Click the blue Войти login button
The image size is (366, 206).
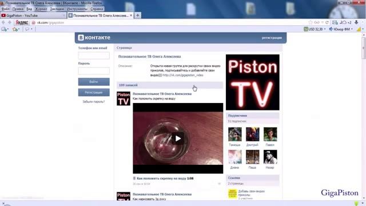[94, 82]
